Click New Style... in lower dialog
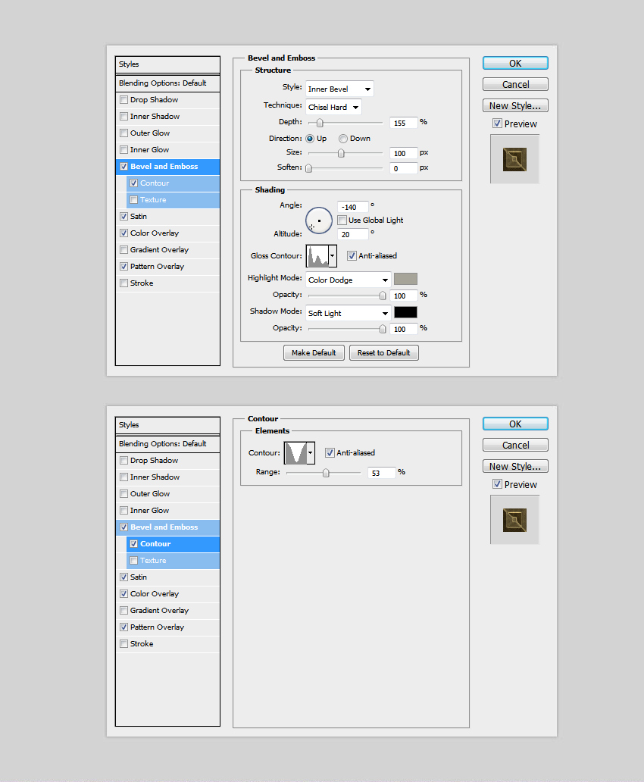This screenshot has height=782, width=644. (x=515, y=466)
